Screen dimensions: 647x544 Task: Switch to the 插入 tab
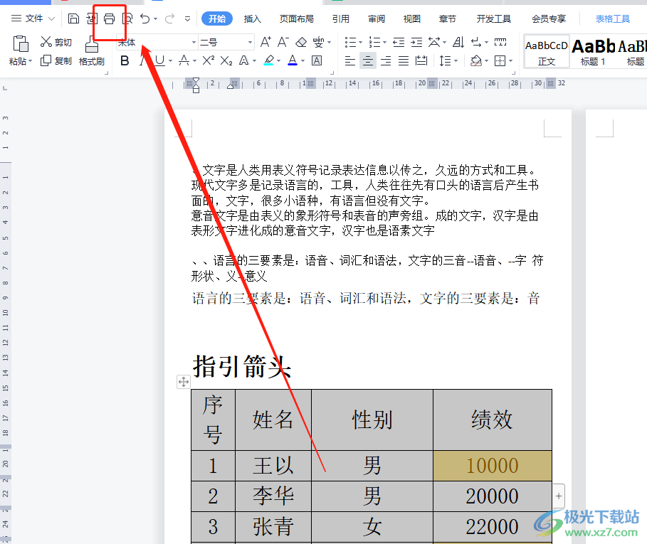tap(253, 19)
